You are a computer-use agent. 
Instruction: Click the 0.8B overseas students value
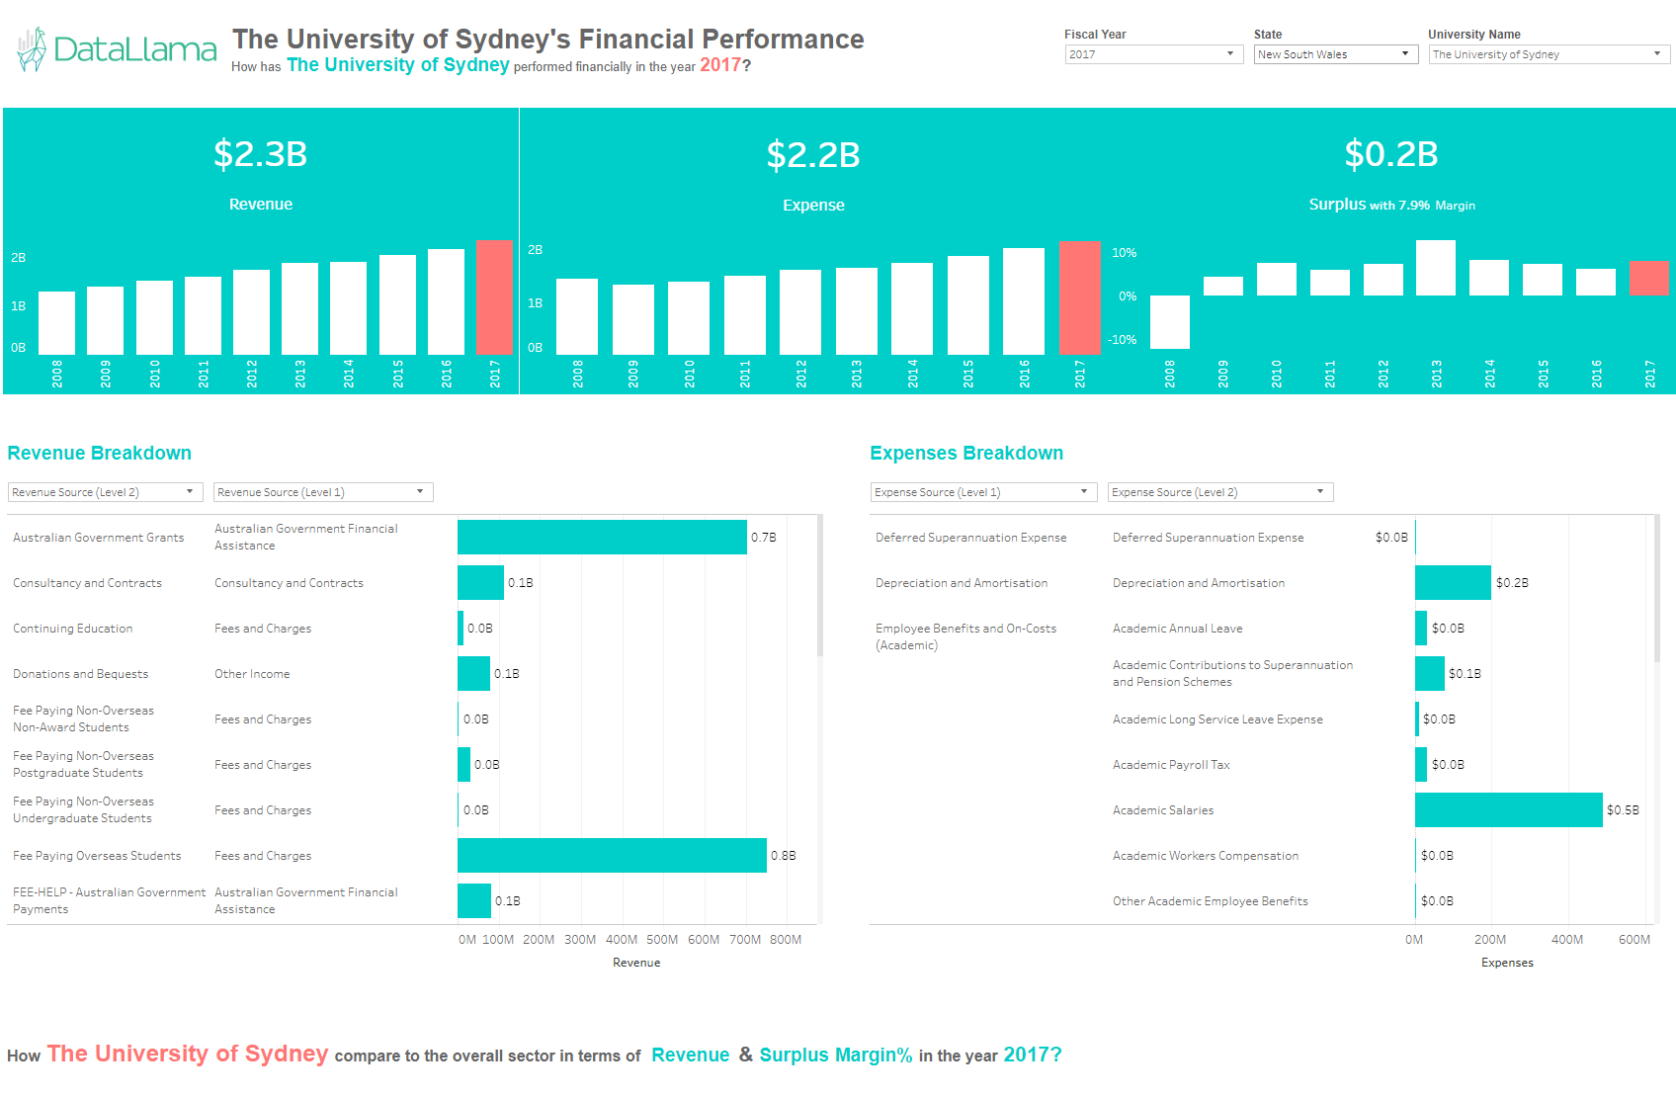[x=784, y=856]
